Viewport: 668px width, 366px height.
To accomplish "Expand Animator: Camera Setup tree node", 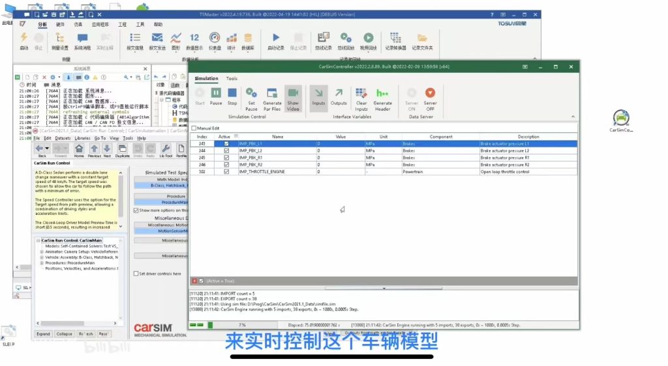I will coord(42,251).
